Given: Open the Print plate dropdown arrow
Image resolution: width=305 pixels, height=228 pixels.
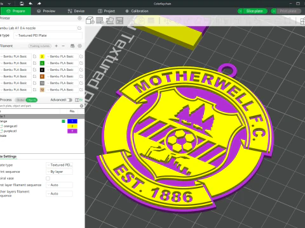Looking at the screenshot, I should coord(274,11).
